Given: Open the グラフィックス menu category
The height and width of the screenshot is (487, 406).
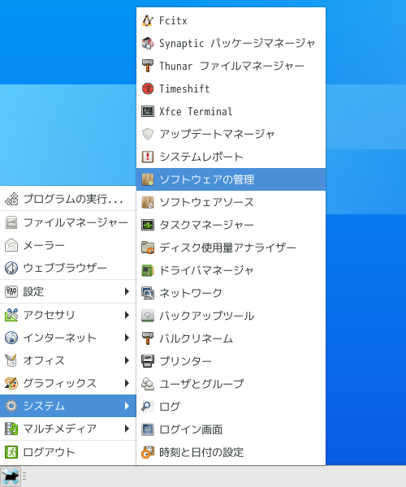Looking at the screenshot, I should pos(68,383).
